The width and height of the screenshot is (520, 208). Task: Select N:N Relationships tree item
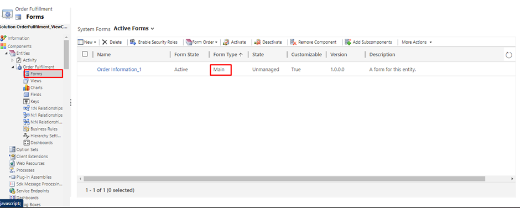pos(43,122)
